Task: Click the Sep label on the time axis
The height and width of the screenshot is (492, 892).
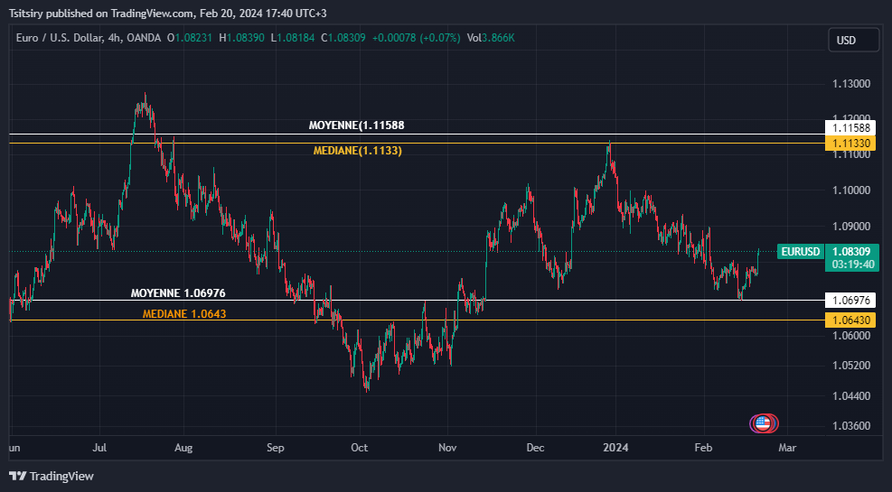Action: (276, 448)
